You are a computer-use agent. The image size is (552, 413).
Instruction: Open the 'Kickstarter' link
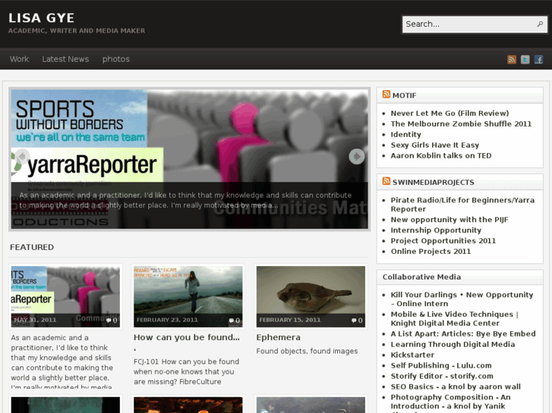(x=412, y=355)
